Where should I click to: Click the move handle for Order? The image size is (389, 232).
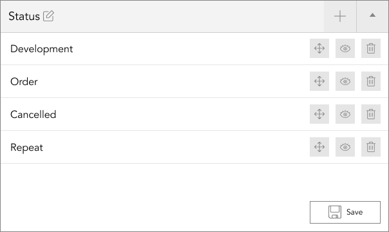click(319, 81)
